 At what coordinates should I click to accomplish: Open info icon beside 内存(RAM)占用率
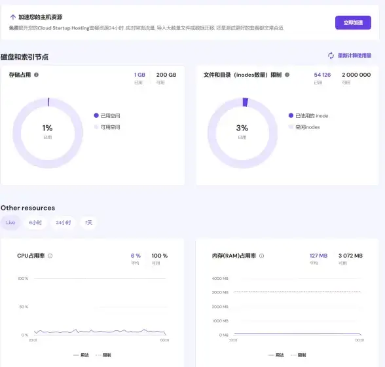coord(261,256)
